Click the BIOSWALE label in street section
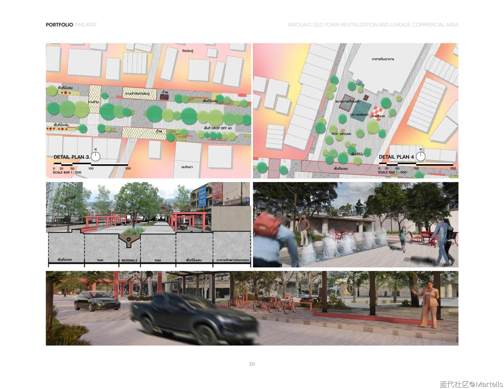Image resolution: width=504 pixels, height=389 pixels. 129,260
